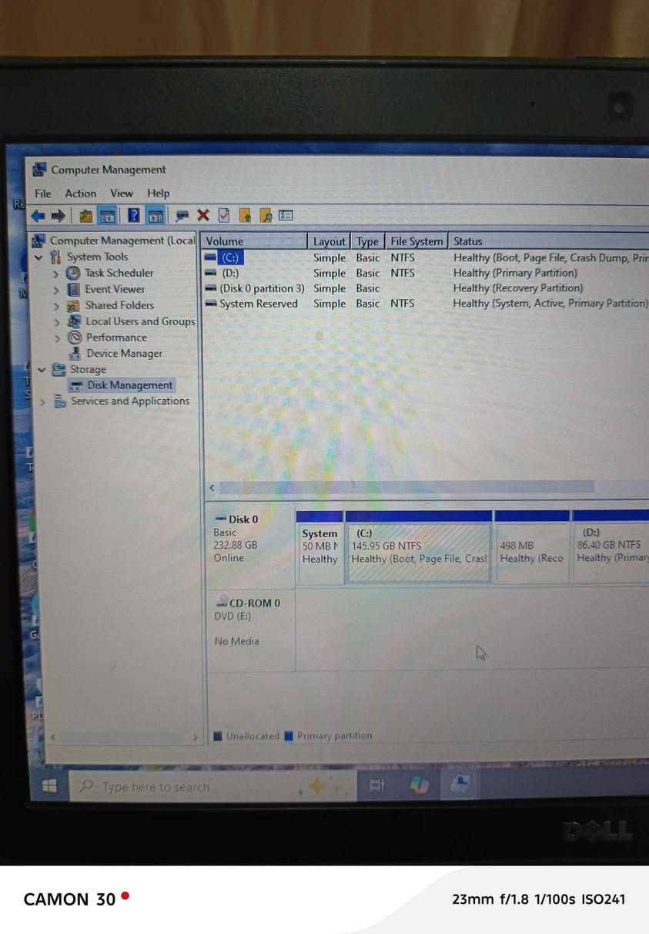Open the Action menu

pyautogui.click(x=80, y=193)
